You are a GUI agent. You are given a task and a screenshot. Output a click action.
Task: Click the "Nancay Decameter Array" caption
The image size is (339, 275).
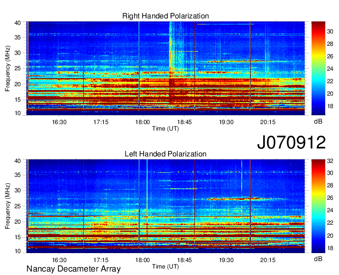[x=73, y=269]
